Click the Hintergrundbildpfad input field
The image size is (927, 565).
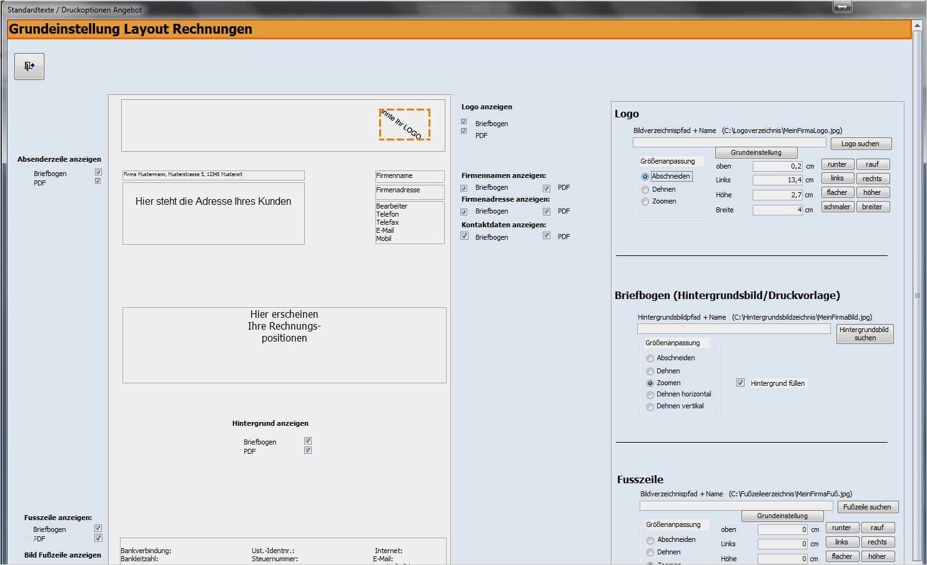pos(733,329)
